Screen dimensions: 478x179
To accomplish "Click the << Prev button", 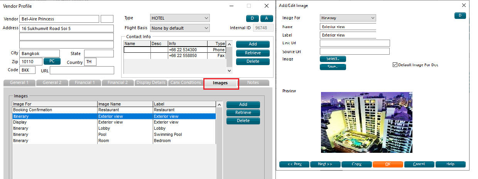I will 294,164.
